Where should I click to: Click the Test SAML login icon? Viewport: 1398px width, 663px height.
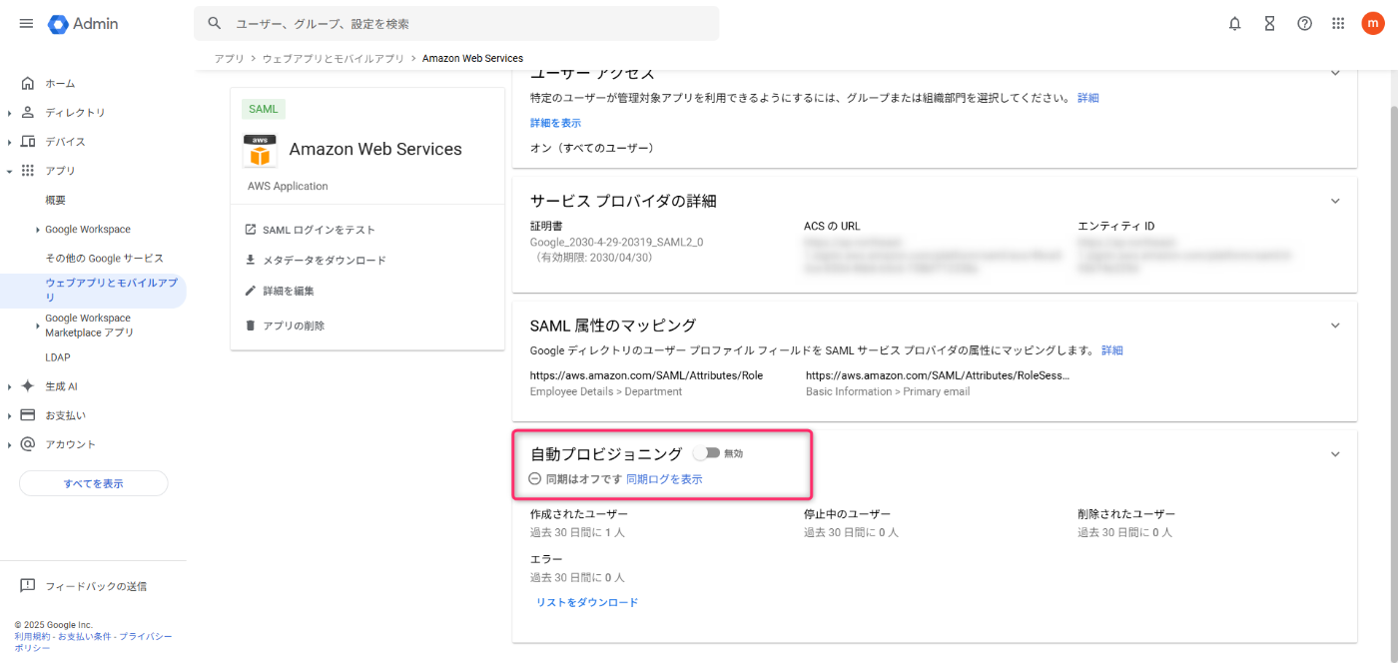coord(251,230)
